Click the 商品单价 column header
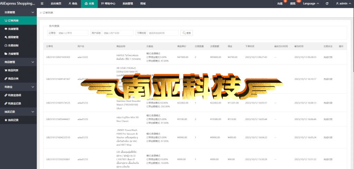This screenshot has width=354, height=169. click(x=182, y=46)
